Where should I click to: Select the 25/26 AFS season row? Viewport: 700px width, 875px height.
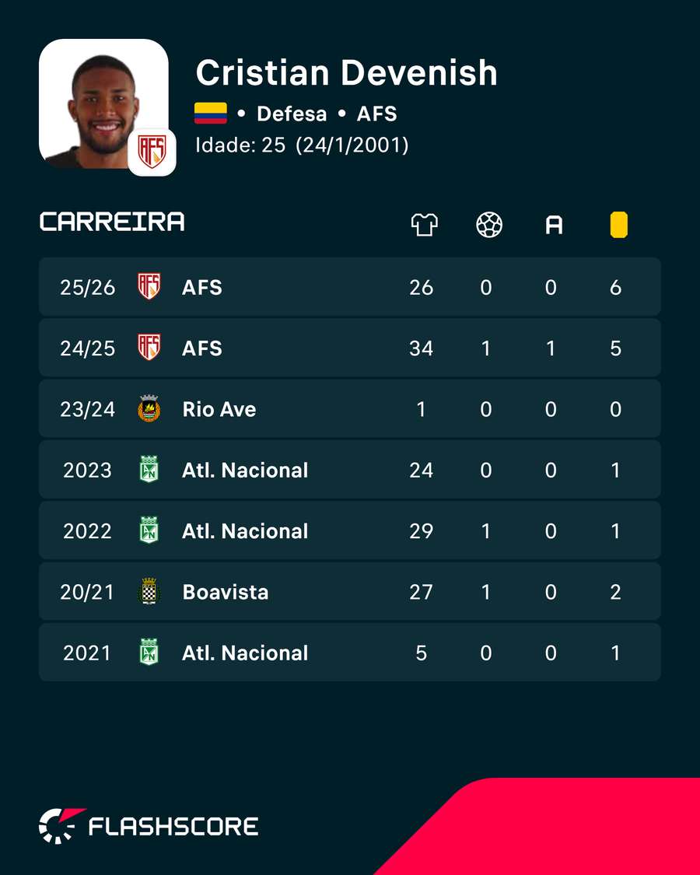[349, 287]
